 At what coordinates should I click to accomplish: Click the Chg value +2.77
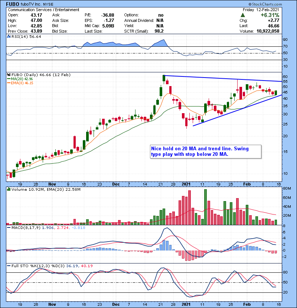(x=273, y=20)
